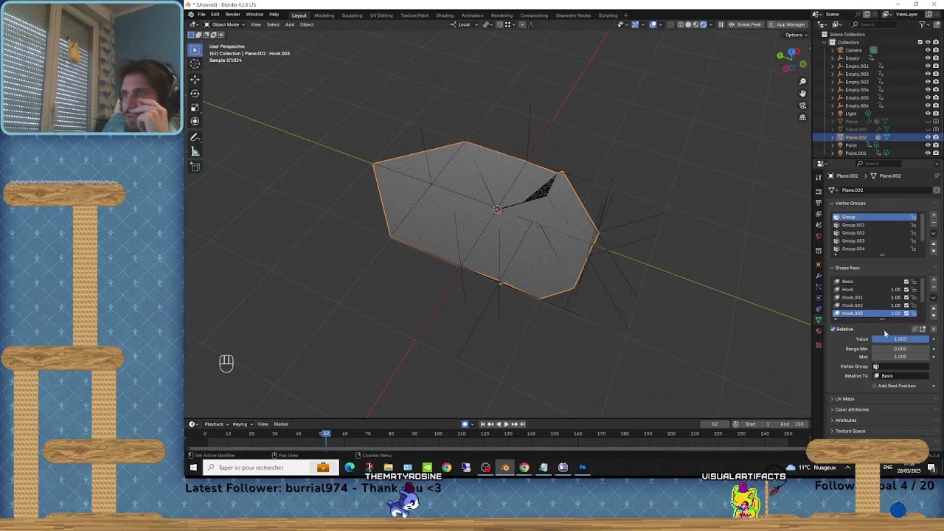Select the Cursor tool in the viewport toolbar
This screenshot has width=944, height=531.
coord(195,64)
